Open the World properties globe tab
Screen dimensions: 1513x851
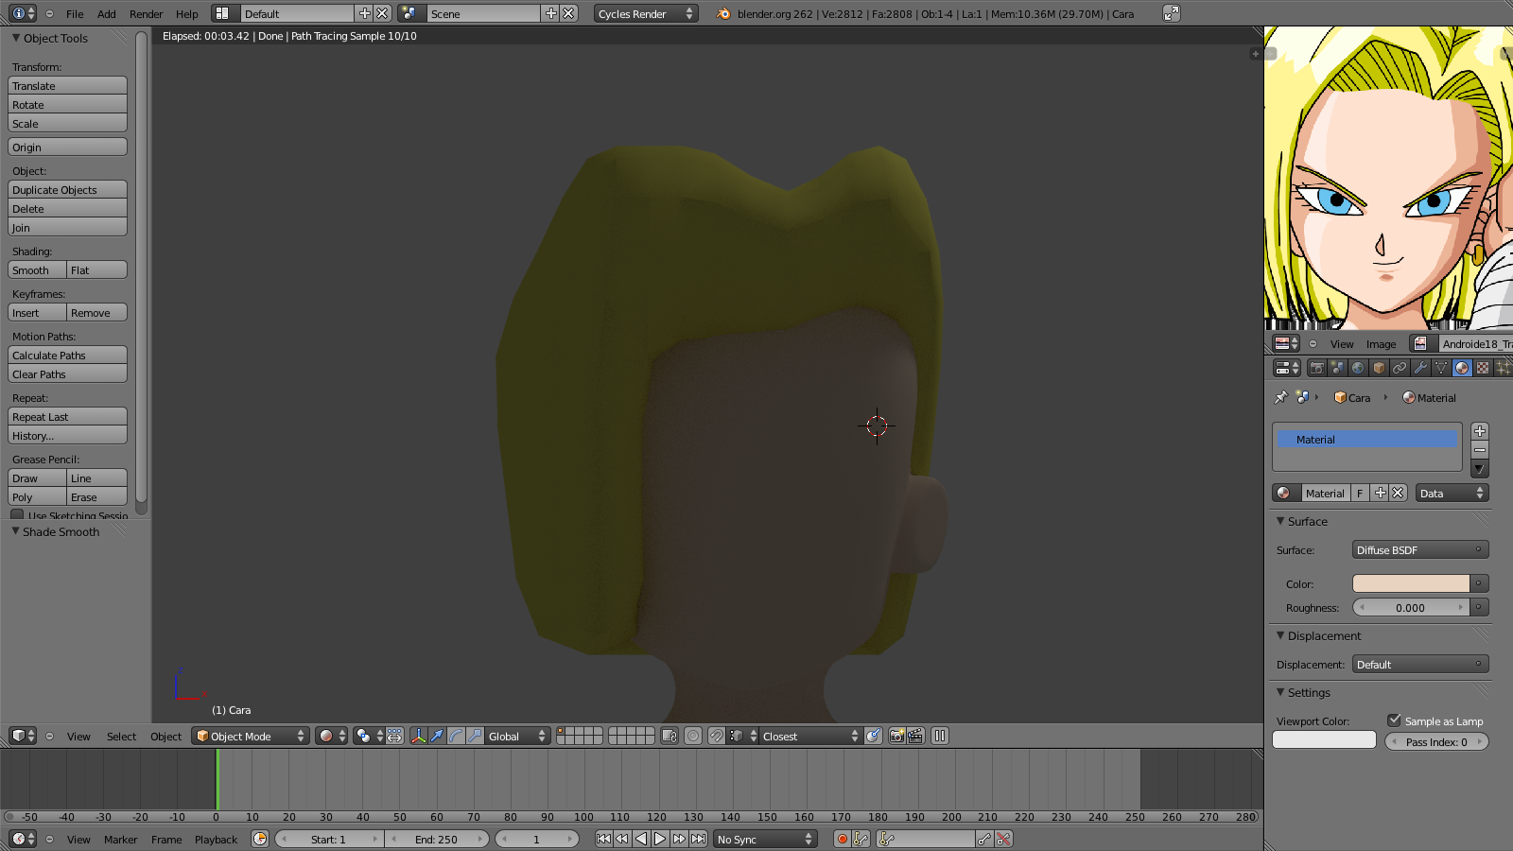tap(1358, 368)
